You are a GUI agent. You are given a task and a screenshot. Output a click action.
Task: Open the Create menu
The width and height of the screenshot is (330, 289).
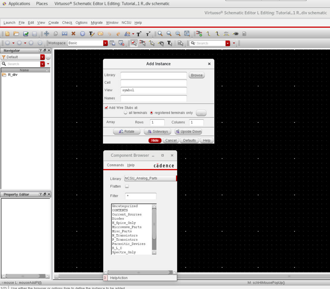coord(53,23)
